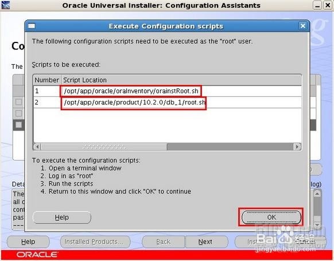This screenshot has width=334, height=261.
Task: Click details pane scroll down arrow
Action: (317, 225)
